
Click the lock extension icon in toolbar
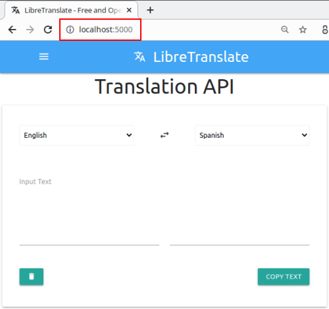(325, 30)
